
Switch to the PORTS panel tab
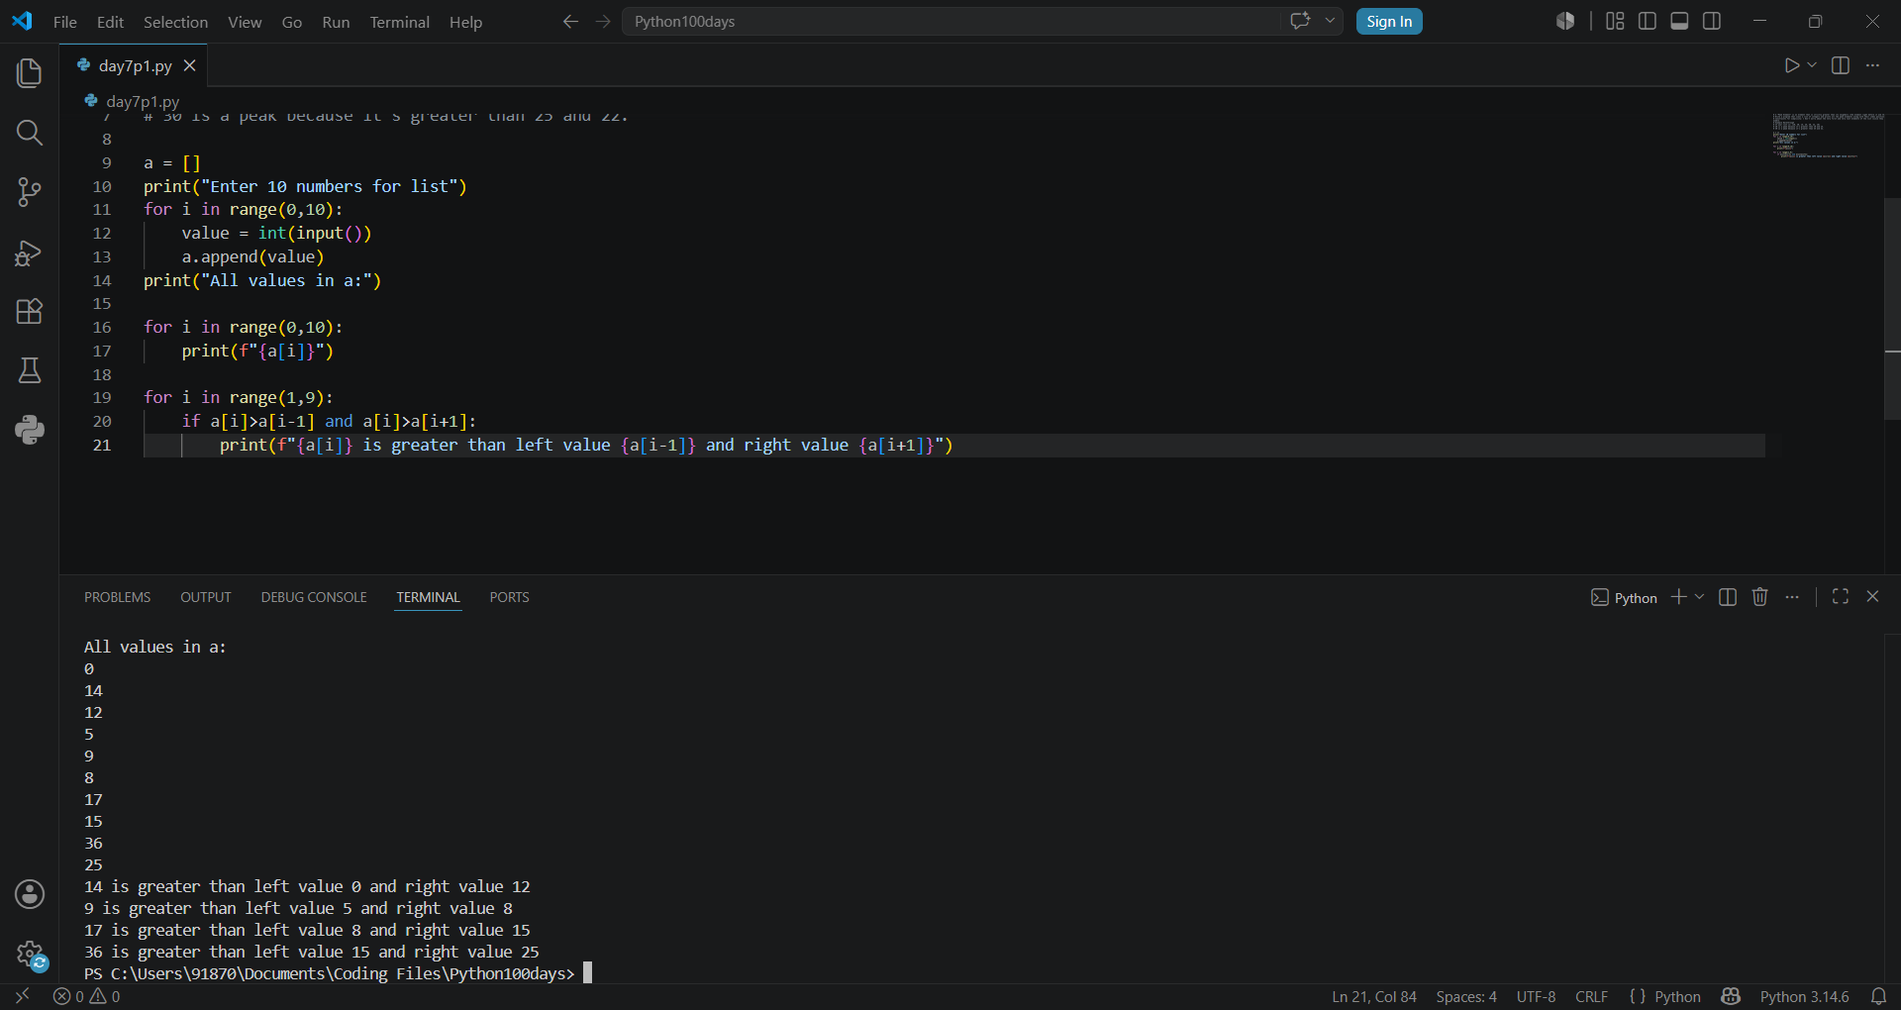pyautogui.click(x=509, y=597)
